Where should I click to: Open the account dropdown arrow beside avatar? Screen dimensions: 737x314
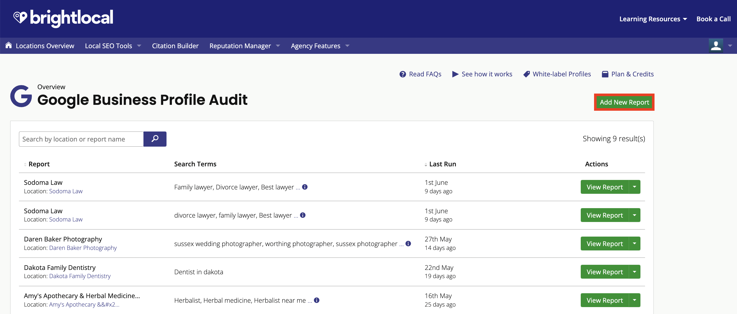pyautogui.click(x=730, y=46)
